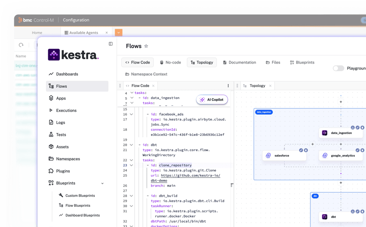Click the star icon beside Flows title
This screenshot has height=227, width=366.
[146, 46]
